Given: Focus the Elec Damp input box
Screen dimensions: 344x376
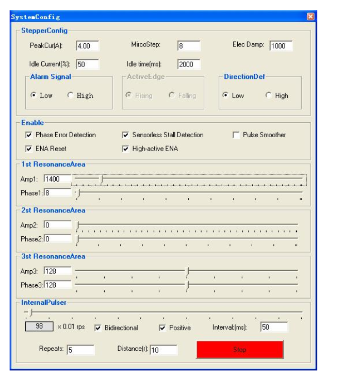Looking at the screenshot, I should [281, 46].
